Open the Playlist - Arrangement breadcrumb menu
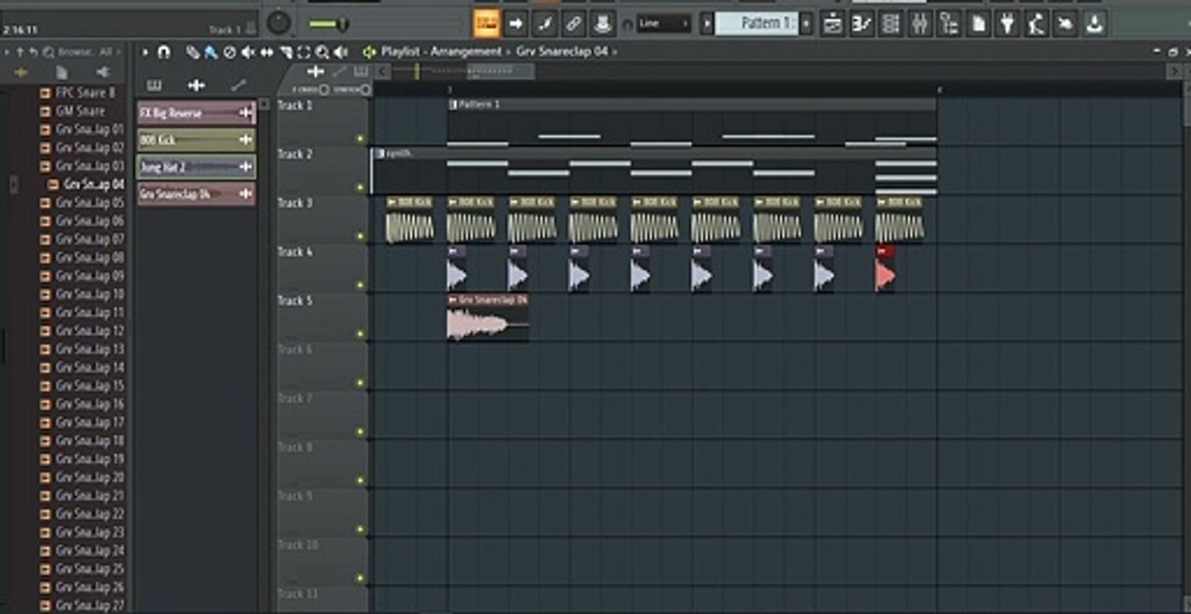Image resolution: width=1191 pixels, height=614 pixels. point(441,52)
